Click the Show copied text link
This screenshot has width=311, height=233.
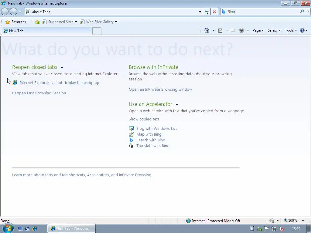click(x=144, y=119)
